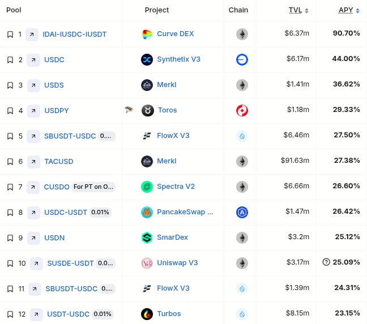Click the Pool column header
367x324 pixels.
click(14, 10)
